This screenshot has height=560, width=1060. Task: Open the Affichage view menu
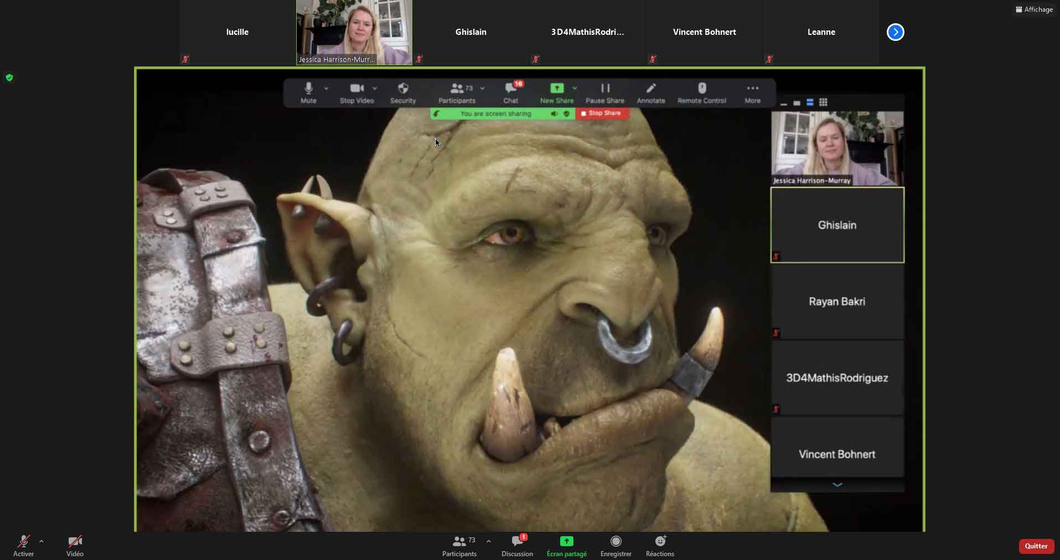click(x=1034, y=9)
